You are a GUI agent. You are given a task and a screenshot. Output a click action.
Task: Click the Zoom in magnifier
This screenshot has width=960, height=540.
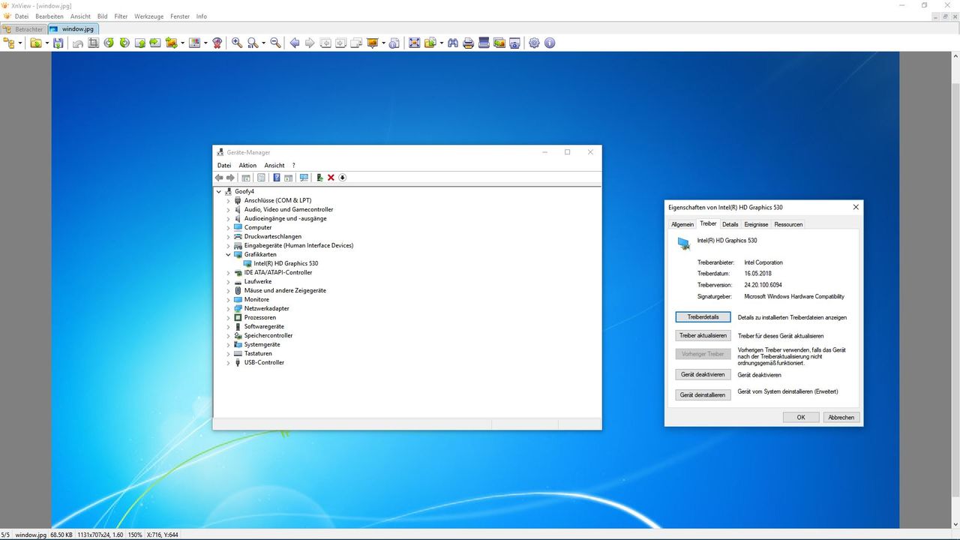[x=237, y=43]
